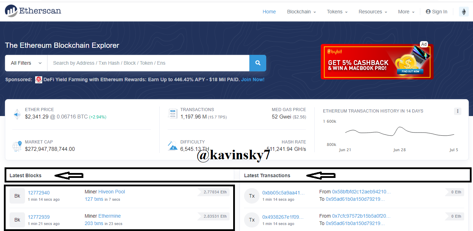Image resolution: width=473 pixels, height=231 pixels.
Task: Click the Ethereum Transaction History title
Action: pyautogui.click(x=373, y=111)
